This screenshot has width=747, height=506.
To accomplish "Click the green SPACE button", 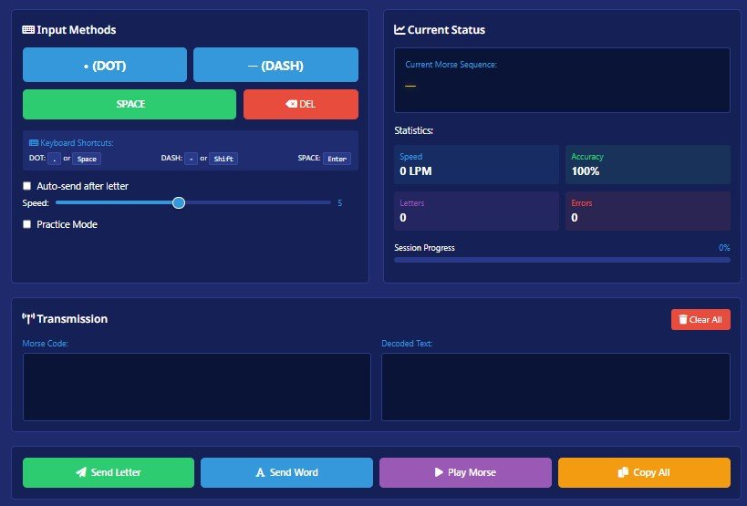I will (130, 104).
